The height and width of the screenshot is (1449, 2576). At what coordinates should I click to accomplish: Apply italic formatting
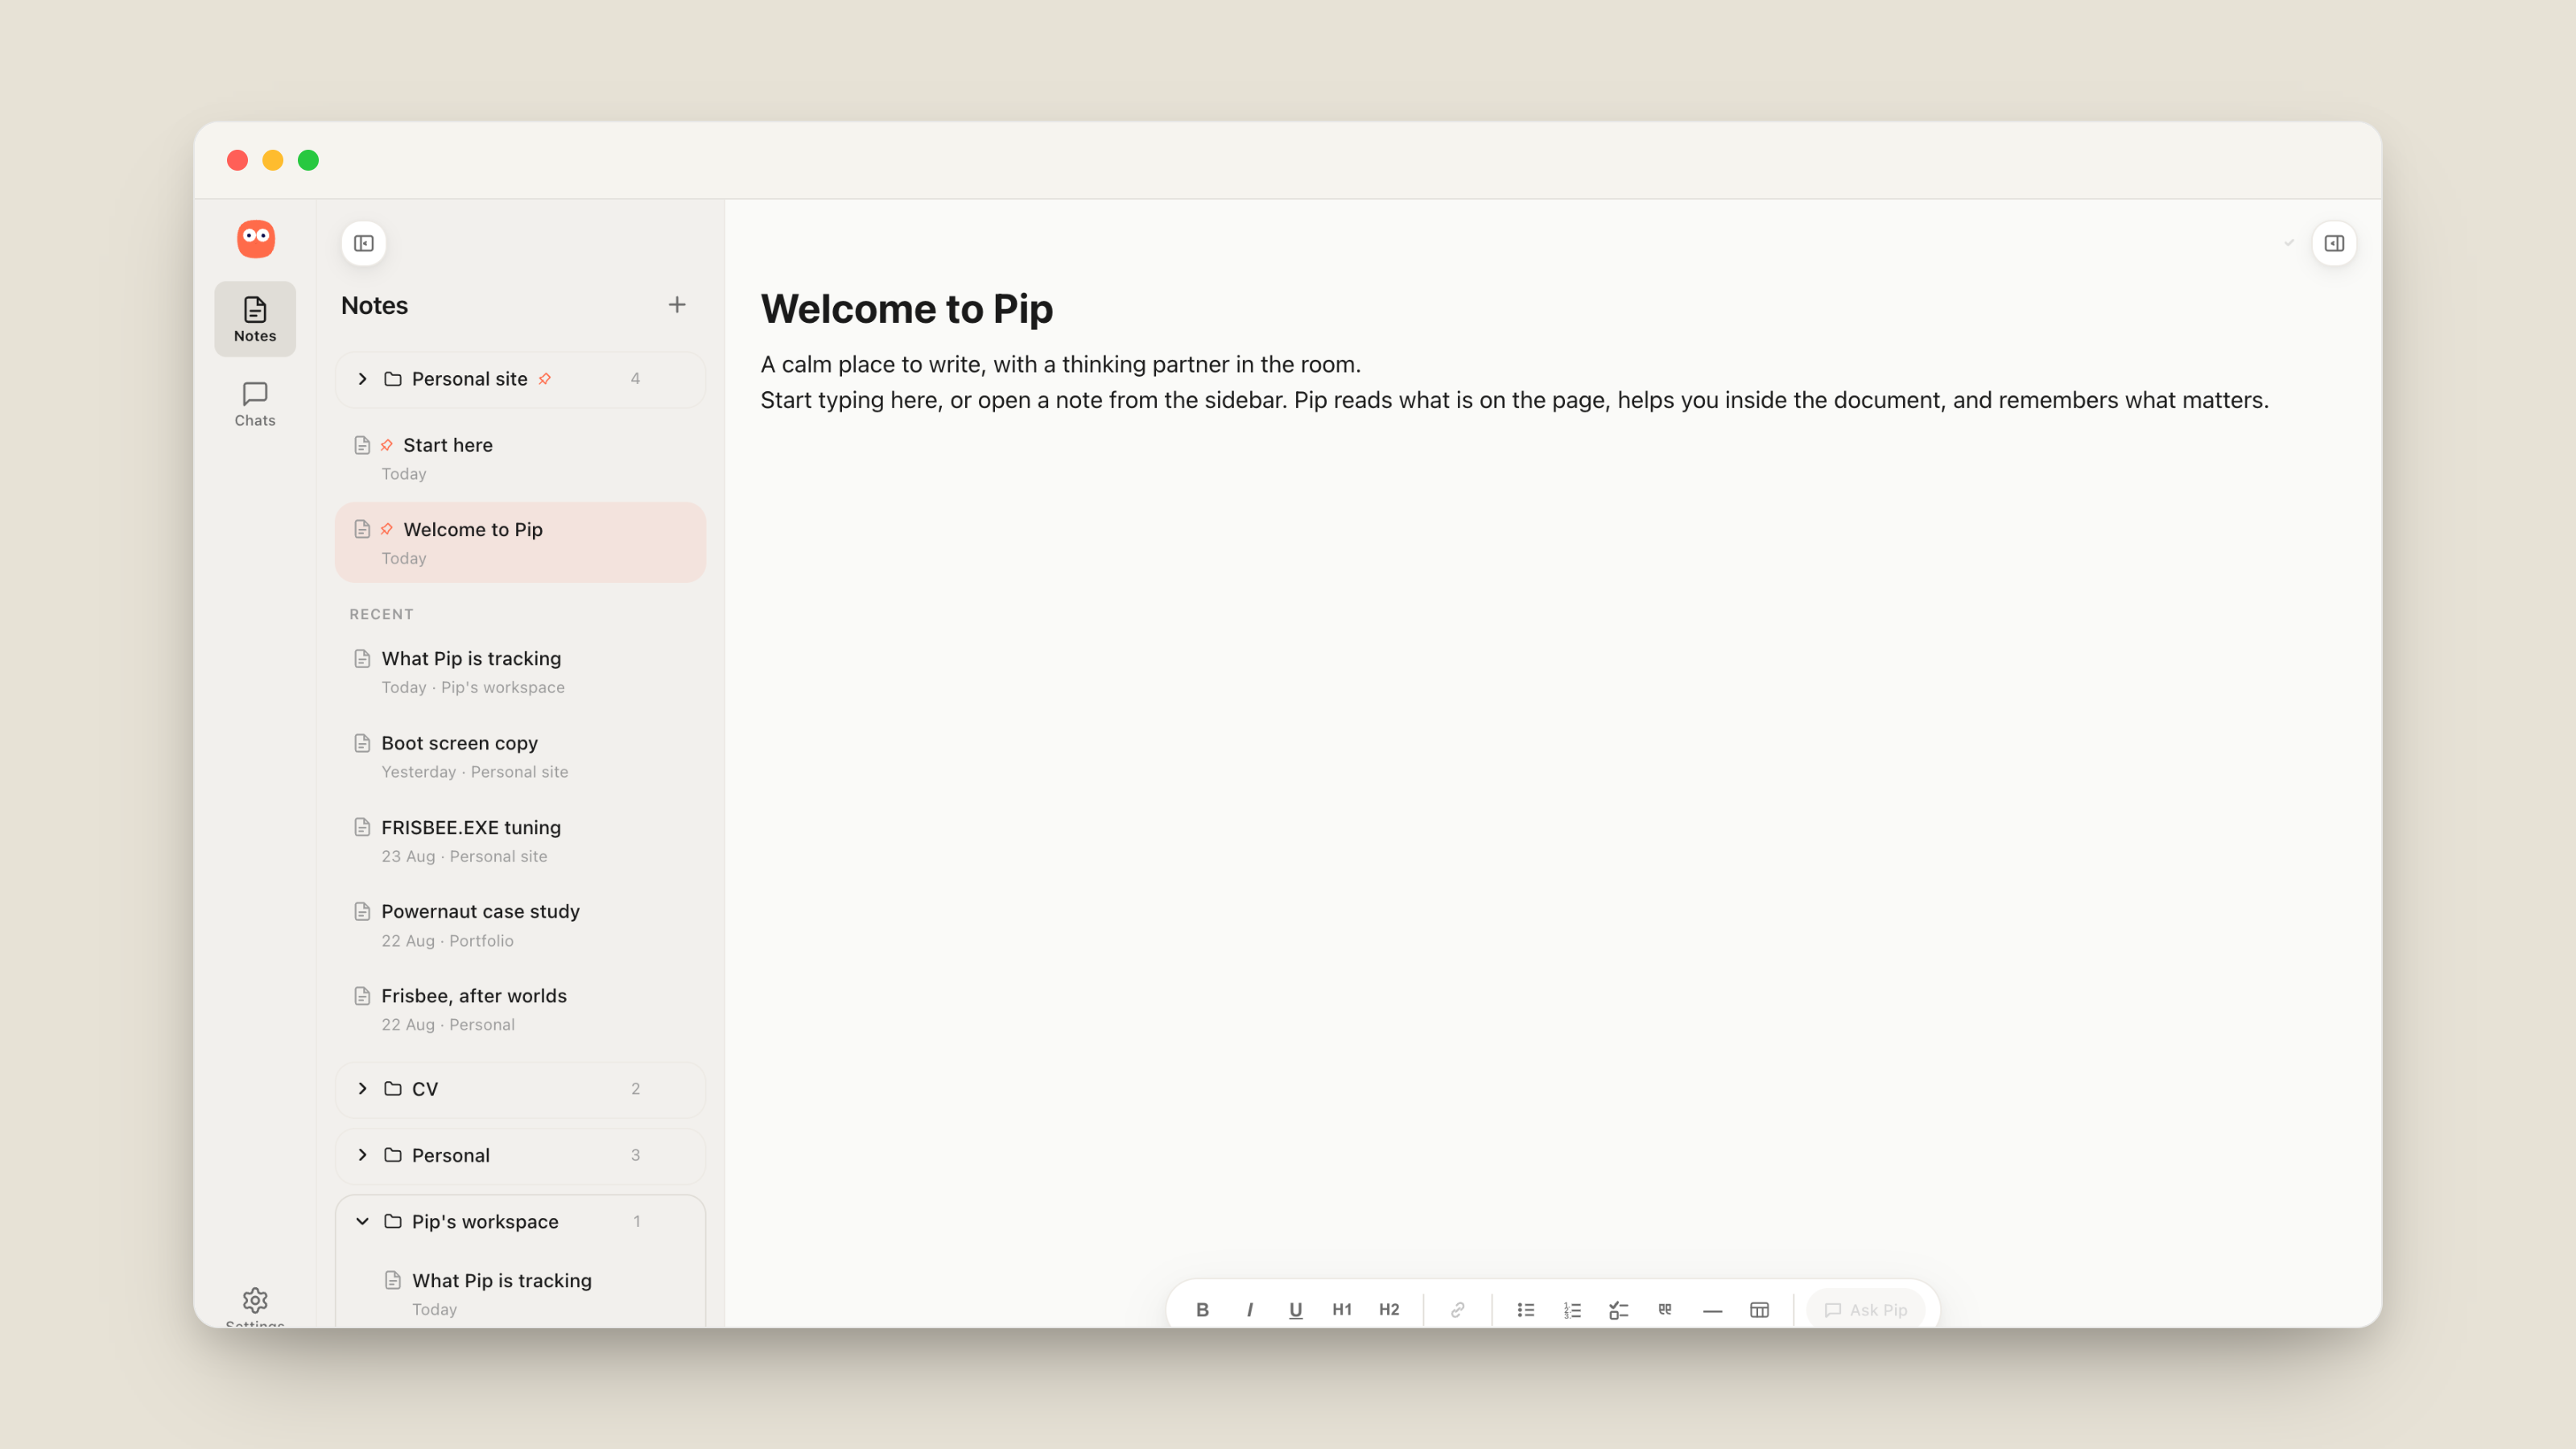coord(1249,1310)
